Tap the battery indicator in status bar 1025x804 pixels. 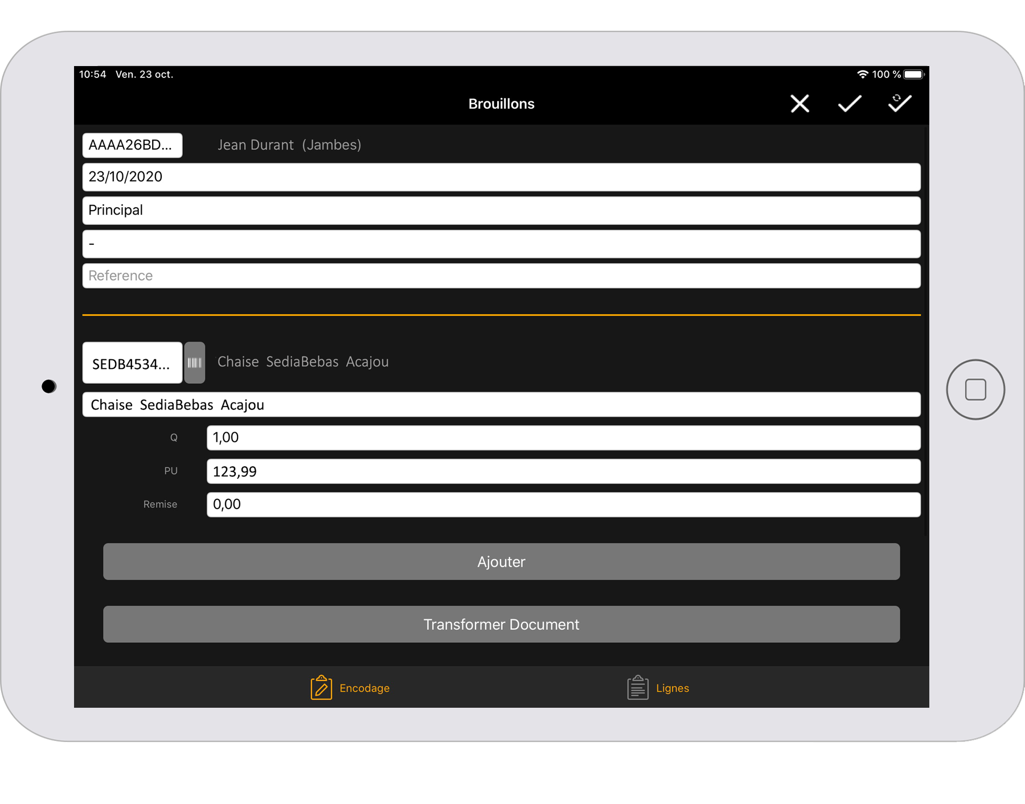pyautogui.click(x=913, y=75)
